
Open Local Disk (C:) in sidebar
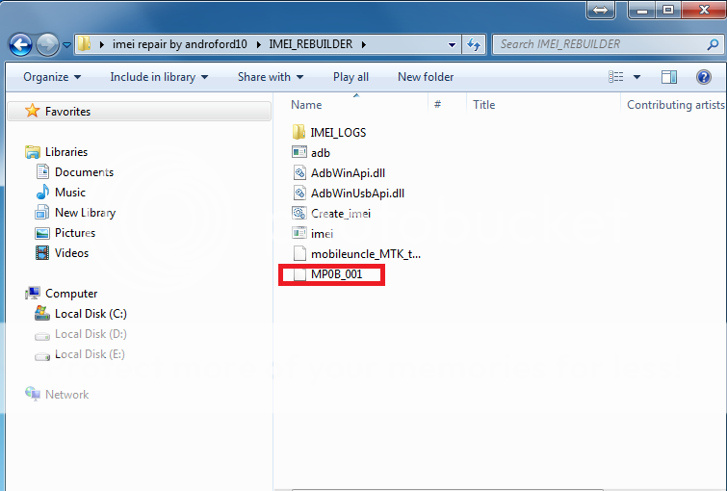point(91,314)
